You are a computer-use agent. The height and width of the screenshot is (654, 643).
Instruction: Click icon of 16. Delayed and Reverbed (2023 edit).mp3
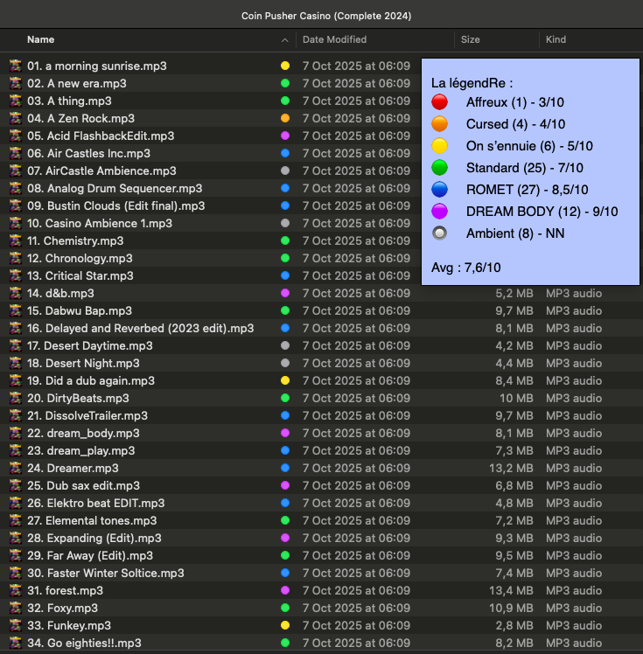(16, 328)
